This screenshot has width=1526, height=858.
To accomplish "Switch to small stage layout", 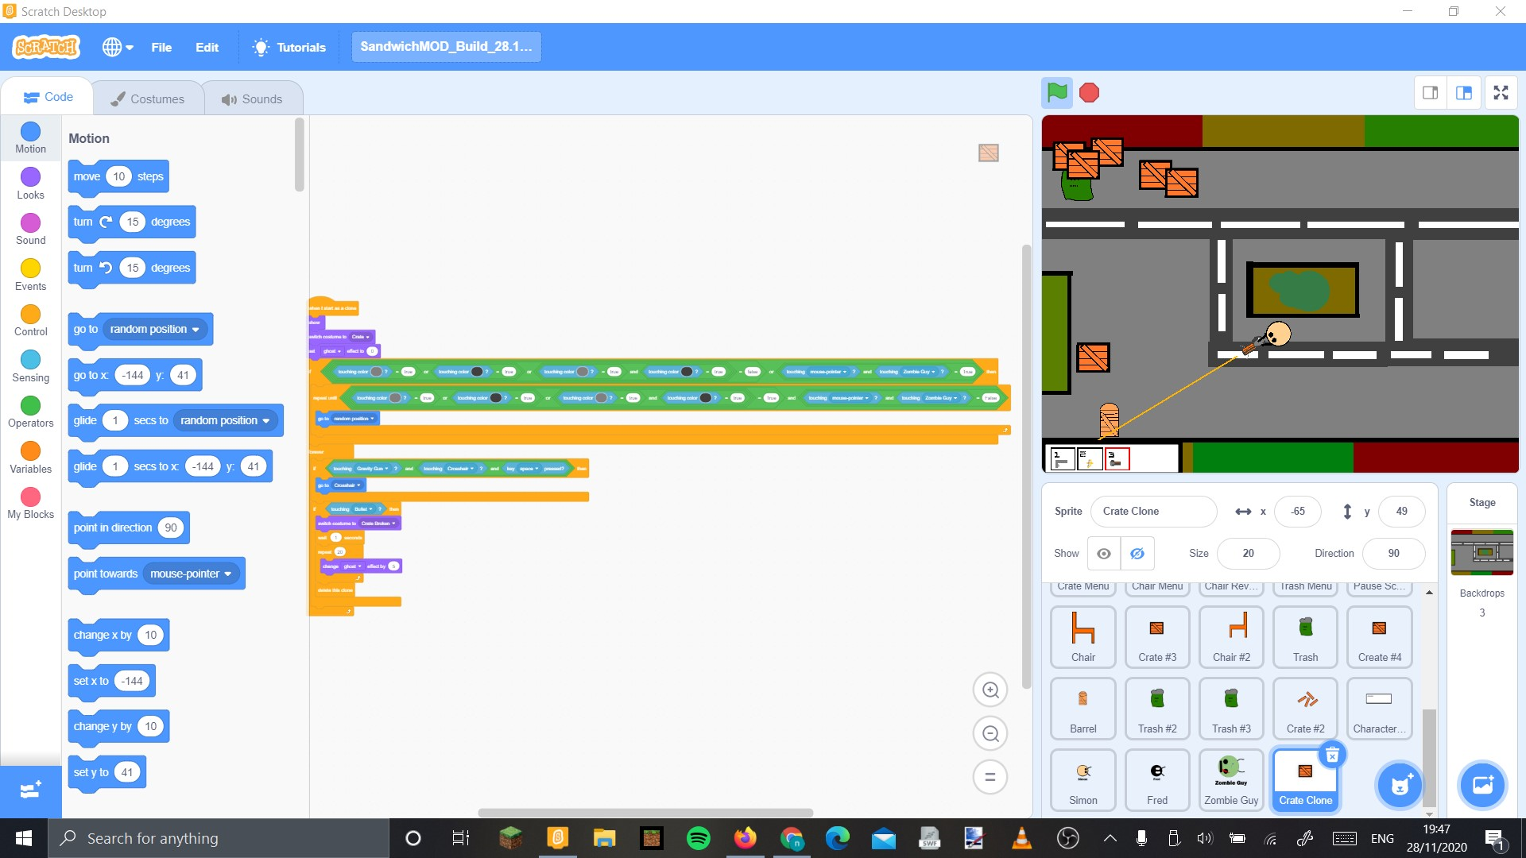I will tap(1430, 93).
